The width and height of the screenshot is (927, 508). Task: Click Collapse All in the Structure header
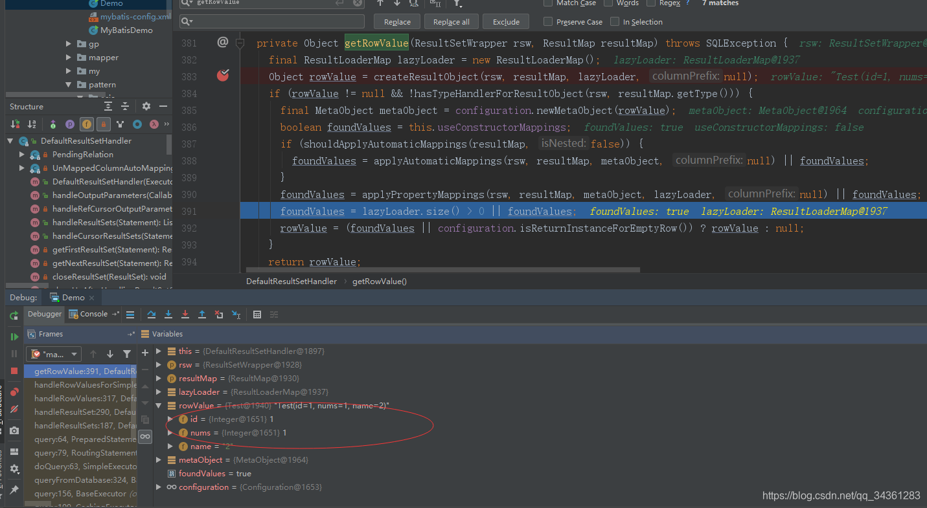pos(125,106)
